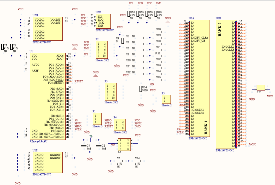
Task: Select the XT1 oscillator symbol
Action: tap(261, 87)
